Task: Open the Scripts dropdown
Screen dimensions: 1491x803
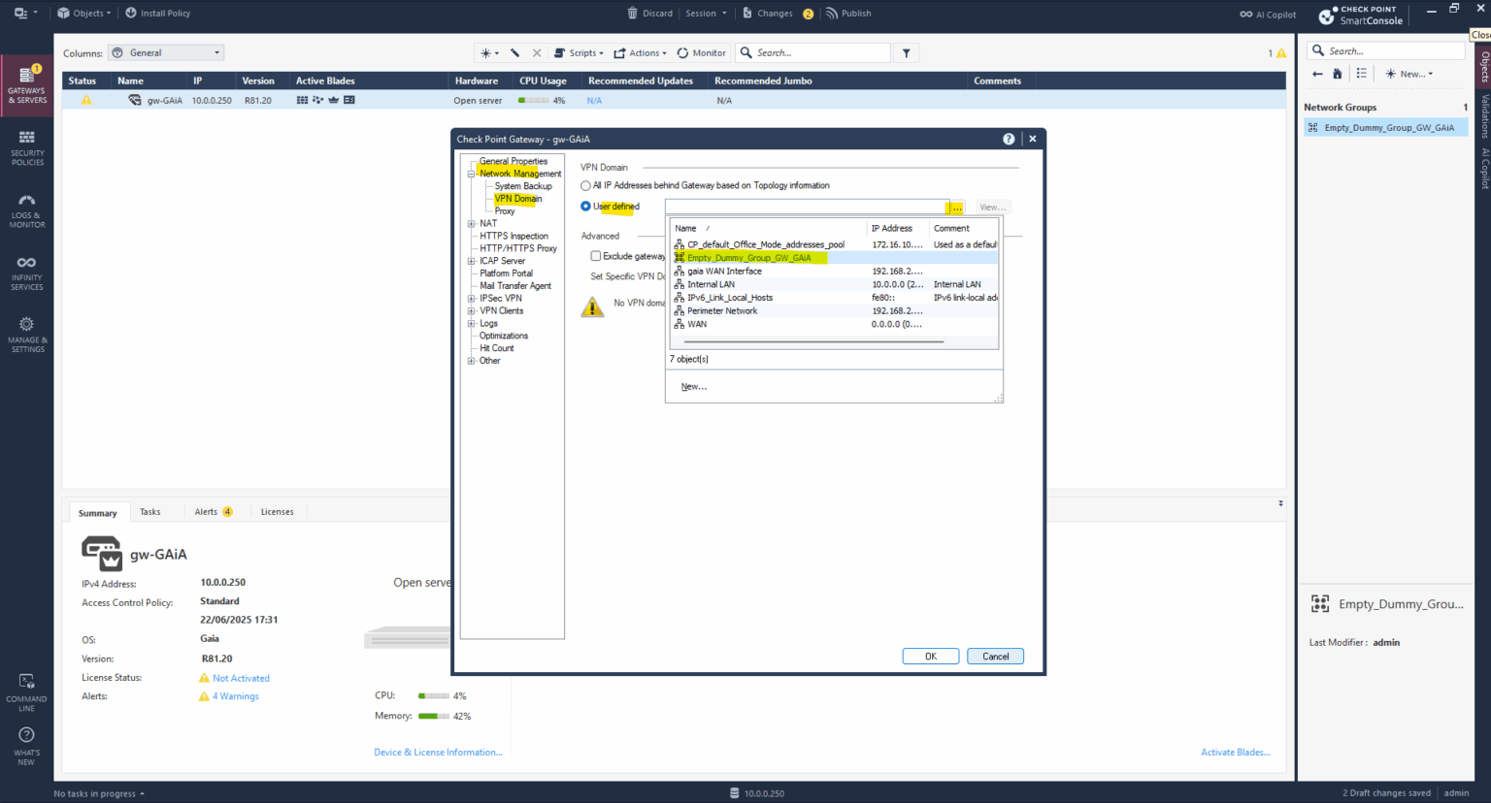Action: point(577,52)
